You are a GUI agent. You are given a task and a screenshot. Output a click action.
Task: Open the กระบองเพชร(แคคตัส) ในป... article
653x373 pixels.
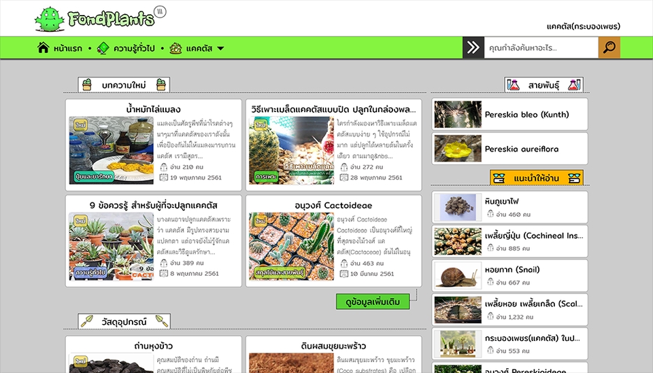(x=532, y=338)
